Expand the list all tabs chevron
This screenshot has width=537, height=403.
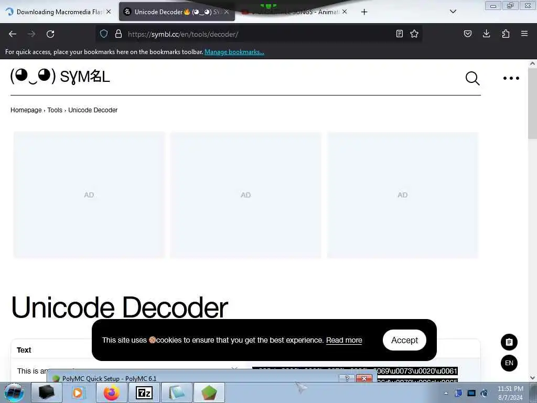tap(453, 12)
